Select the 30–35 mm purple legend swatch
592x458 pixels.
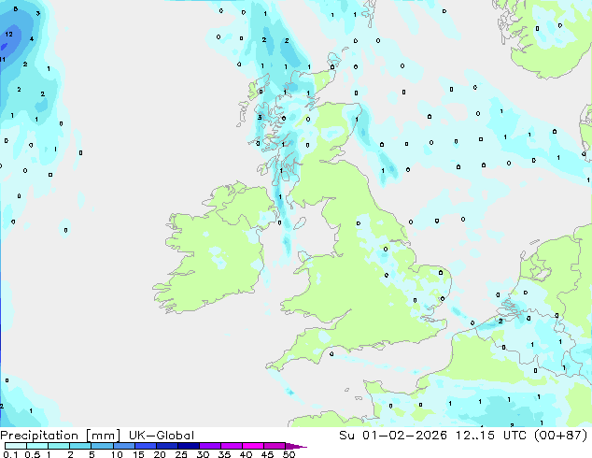pos(209,446)
